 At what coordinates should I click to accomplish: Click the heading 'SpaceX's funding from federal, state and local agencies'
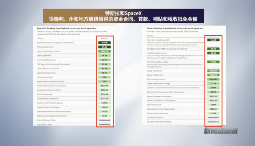point(67,28)
